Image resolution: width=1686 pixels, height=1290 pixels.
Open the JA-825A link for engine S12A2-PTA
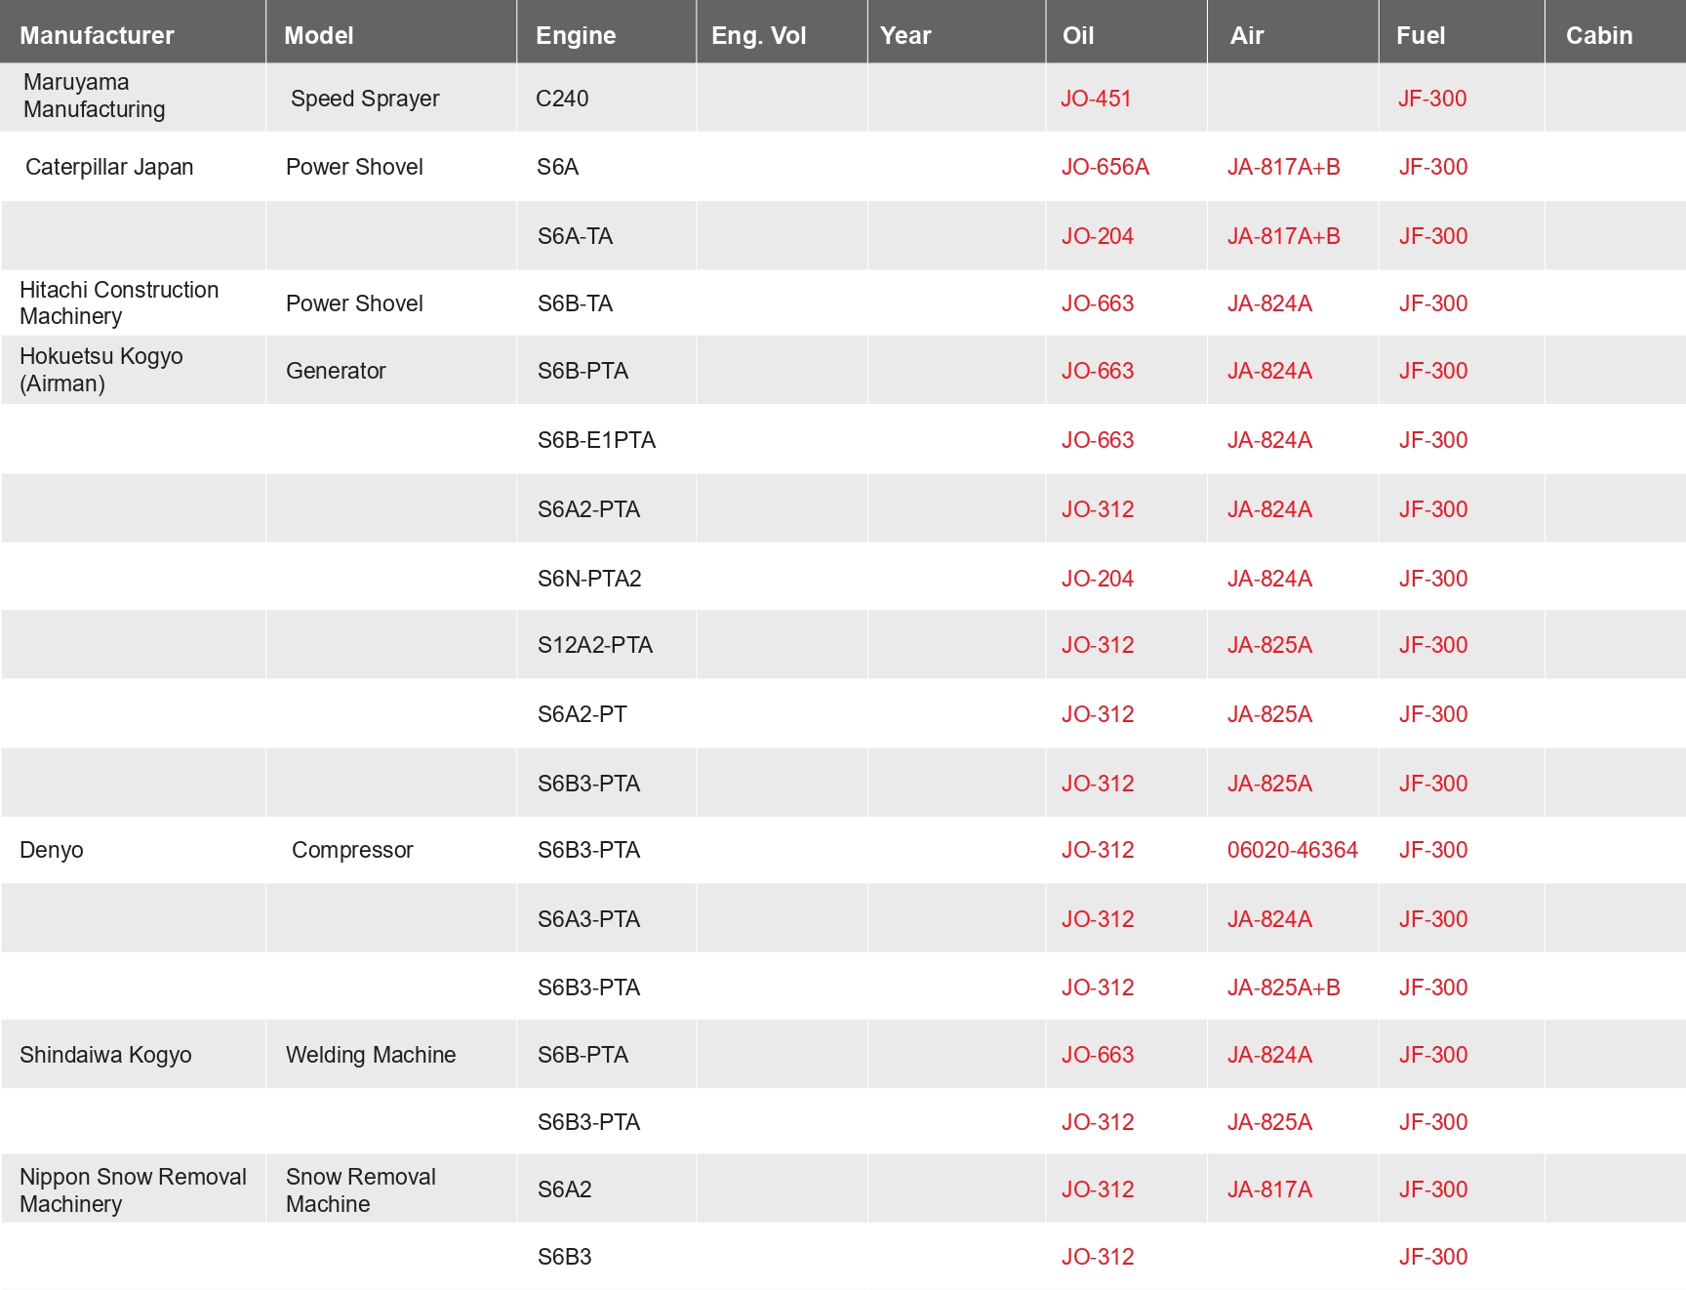click(1268, 645)
